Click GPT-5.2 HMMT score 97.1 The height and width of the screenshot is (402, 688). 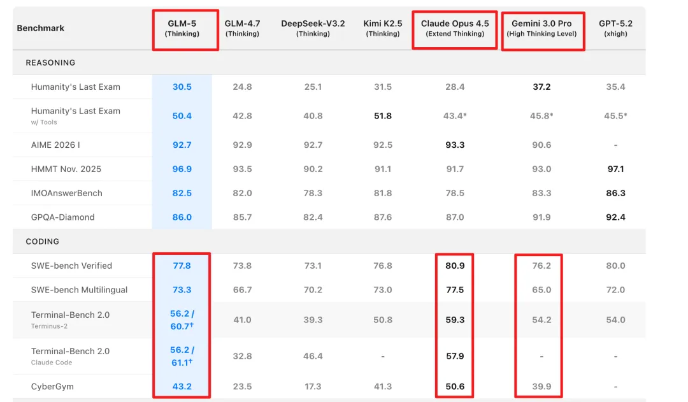[x=615, y=169]
